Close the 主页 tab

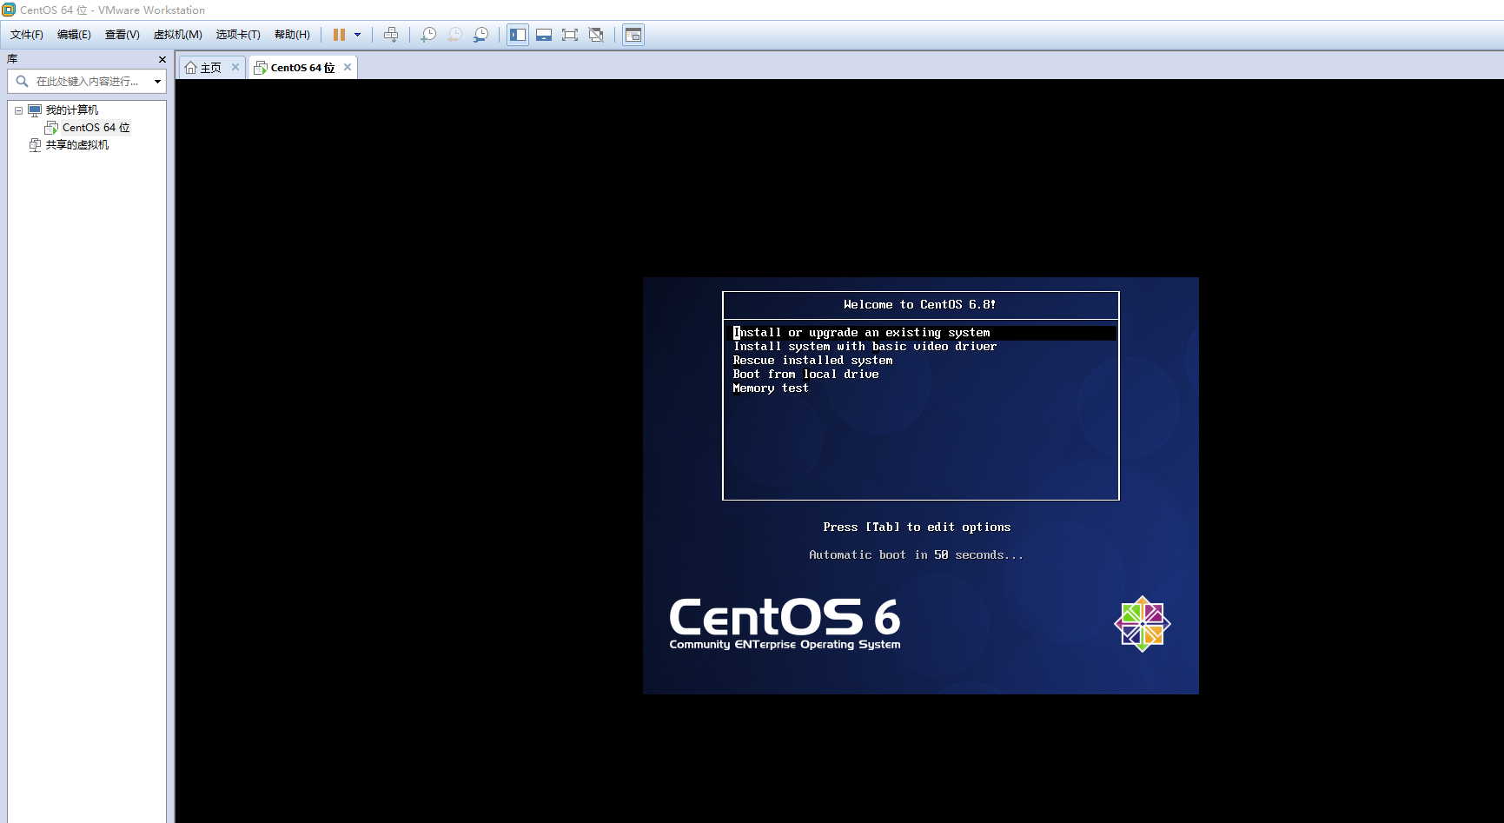point(235,67)
